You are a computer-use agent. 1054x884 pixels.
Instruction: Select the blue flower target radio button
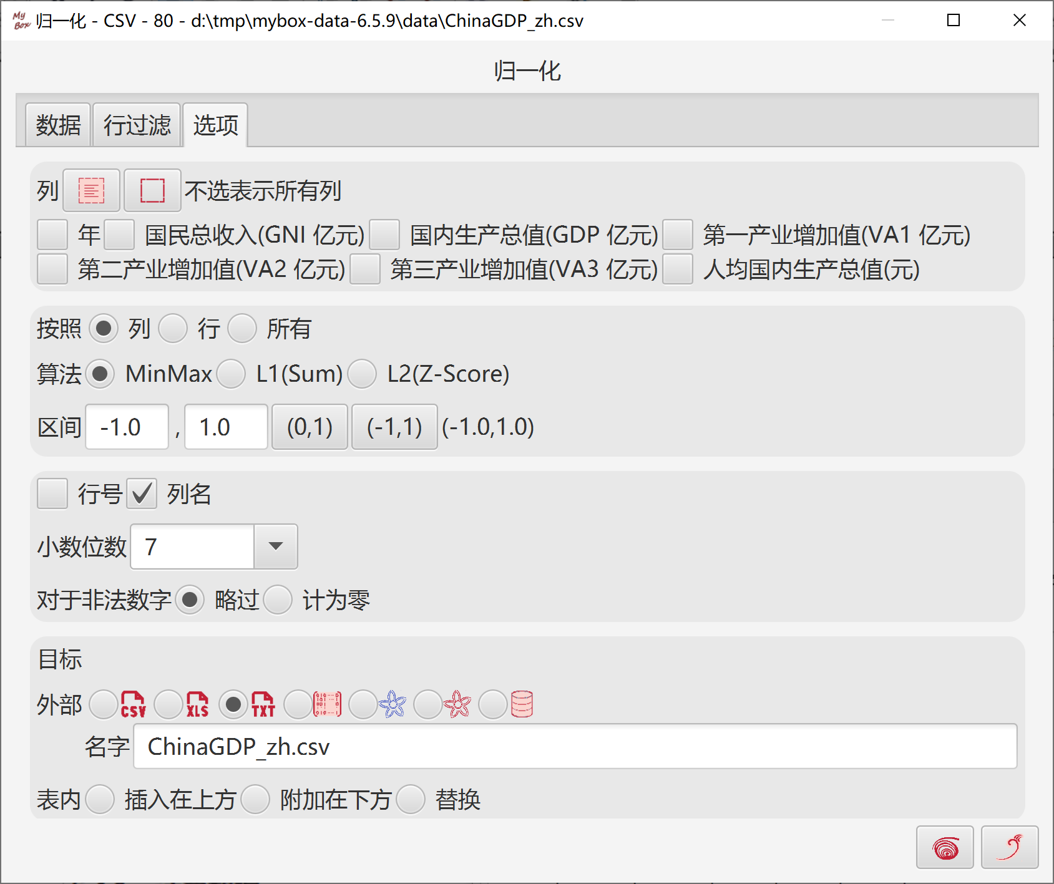tap(363, 704)
